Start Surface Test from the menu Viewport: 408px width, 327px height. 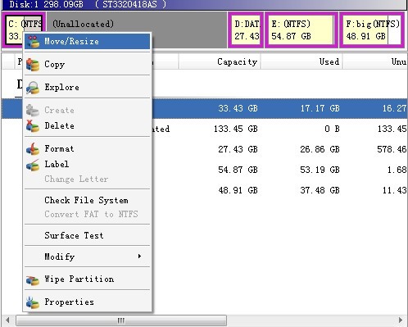[x=87, y=235]
